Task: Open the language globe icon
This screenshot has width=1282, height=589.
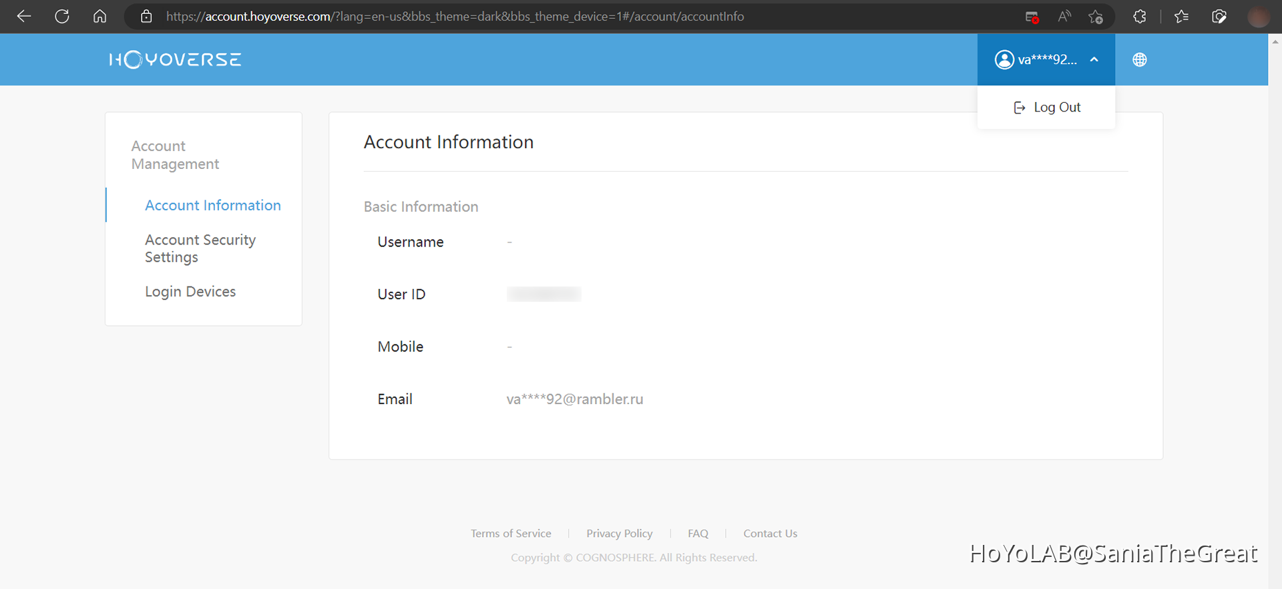Action: coord(1139,60)
